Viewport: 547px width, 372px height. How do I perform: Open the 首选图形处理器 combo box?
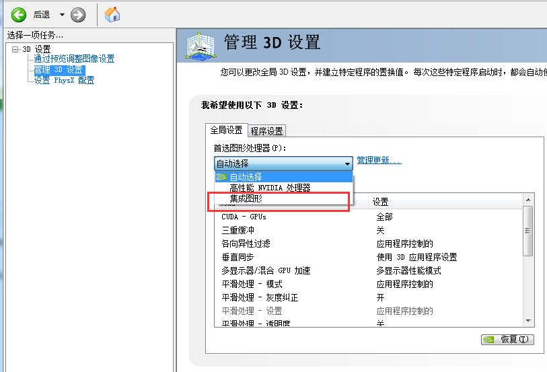pos(283,163)
